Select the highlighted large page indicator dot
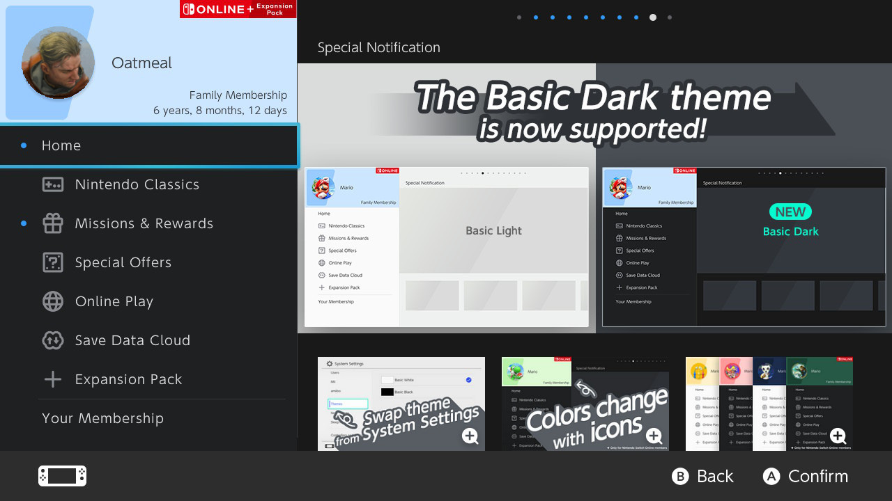This screenshot has width=892, height=501. tap(653, 17)
